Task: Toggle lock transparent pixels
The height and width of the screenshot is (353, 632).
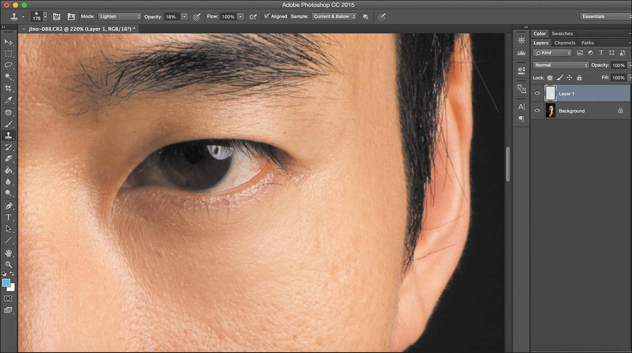Action: tap(550, 78)
